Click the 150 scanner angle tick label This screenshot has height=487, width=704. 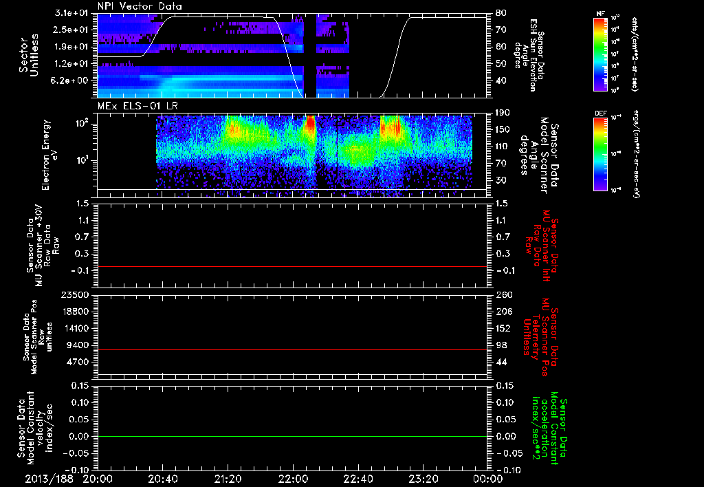pos(503,129)
